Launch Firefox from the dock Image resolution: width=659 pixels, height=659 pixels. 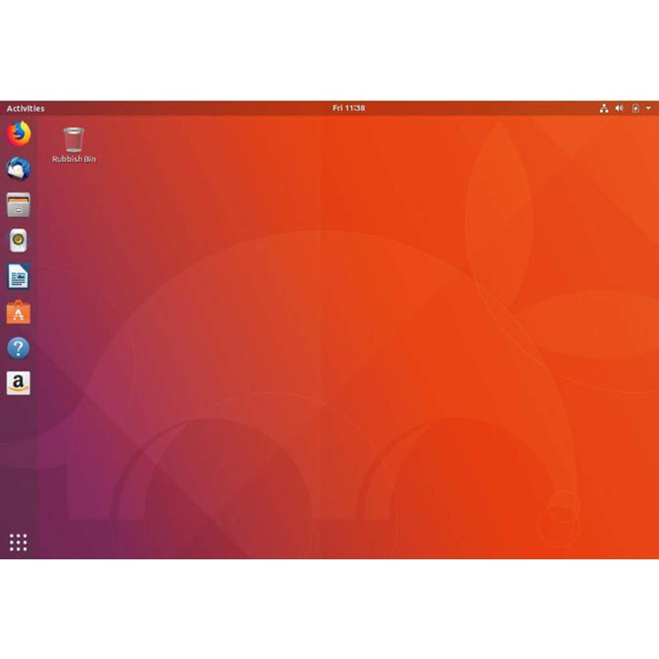tap(18, 133)
